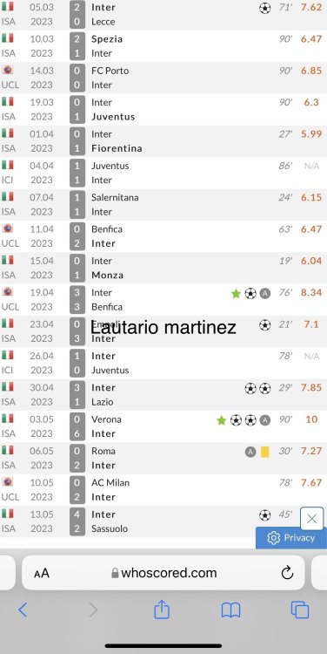Dismiss the ad with X button

click(311, 519)
